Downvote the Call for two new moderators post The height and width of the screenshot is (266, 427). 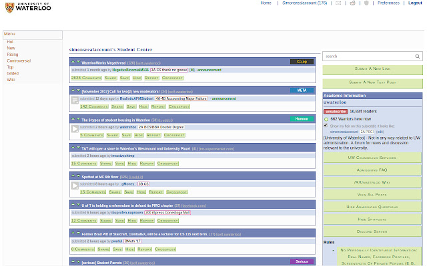[x=78, y=90]
